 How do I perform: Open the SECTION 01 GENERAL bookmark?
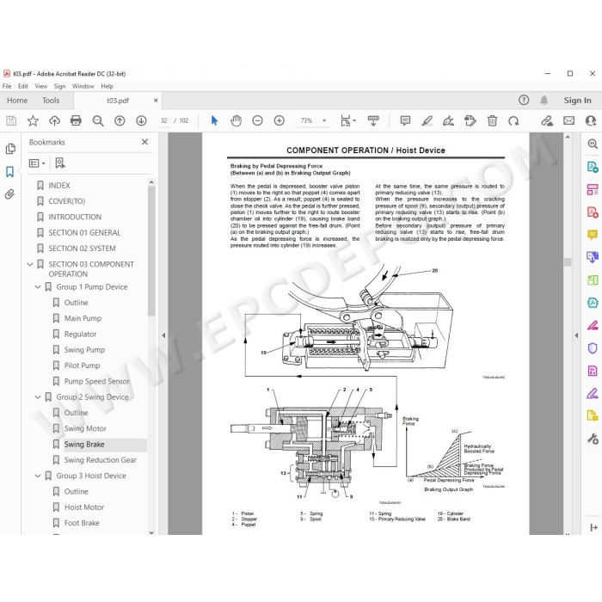84,233
